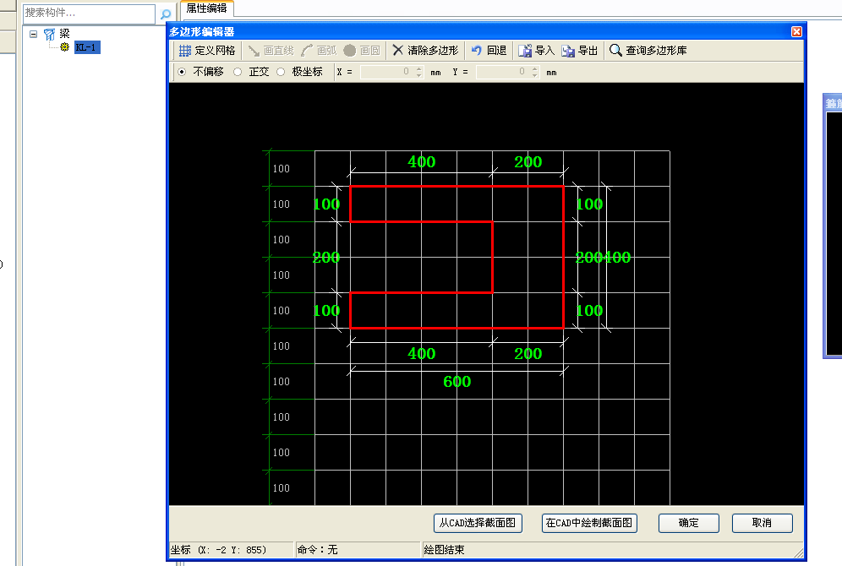
Task: Click the 梁 beam category icon in the tree
Action: coord(49,35)
